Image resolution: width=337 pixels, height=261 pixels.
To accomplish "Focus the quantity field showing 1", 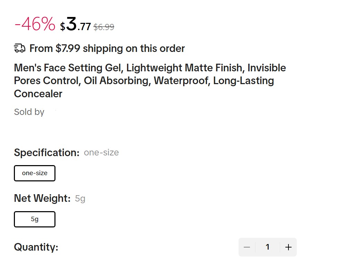I will click(x=267, y=247).
